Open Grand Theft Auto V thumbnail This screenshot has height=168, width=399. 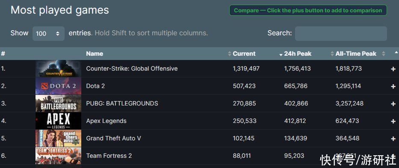(x=58, y=138)
